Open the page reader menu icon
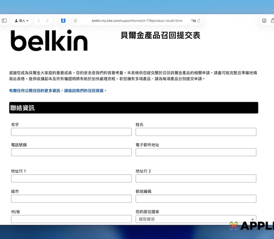 coord(76,21)
